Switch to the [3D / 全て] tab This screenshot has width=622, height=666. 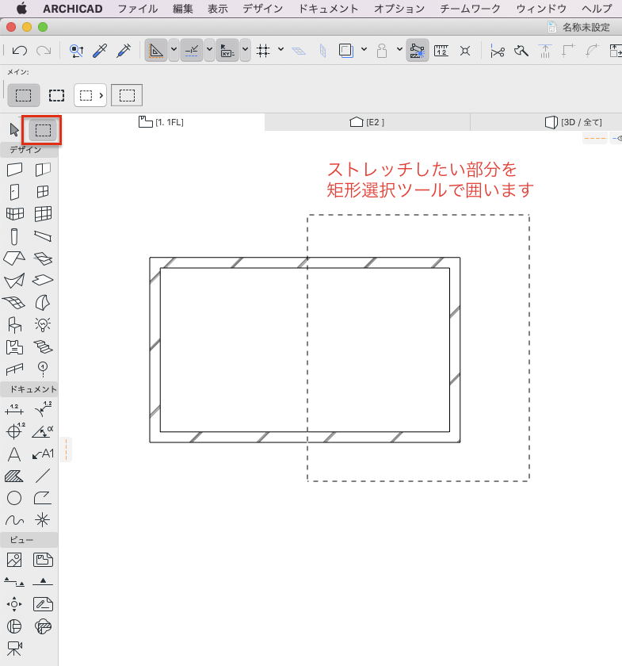[573, 122]
